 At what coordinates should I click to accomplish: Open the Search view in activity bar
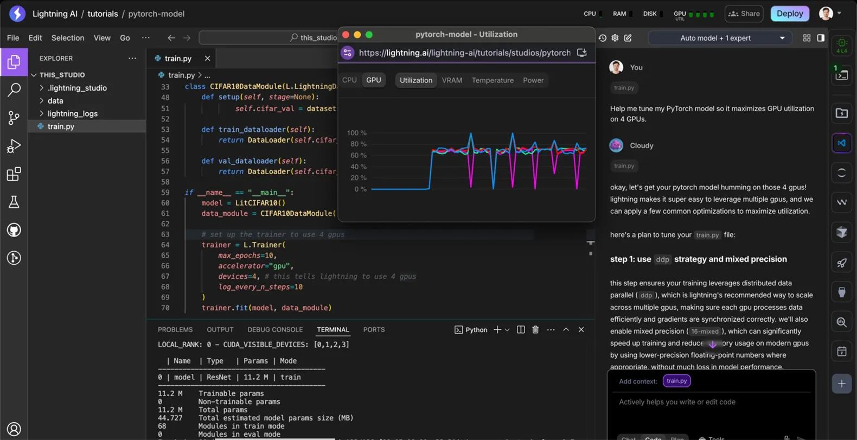tap(14, 90)
